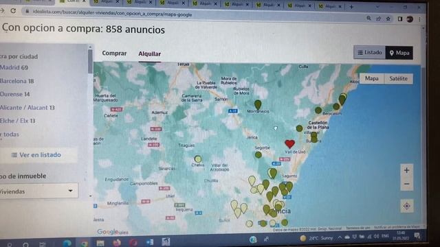Image resolution: width=440 pixels, height=247 pixels.
Task: Open Word from the taskbar
Action: [x=150, y=242]
